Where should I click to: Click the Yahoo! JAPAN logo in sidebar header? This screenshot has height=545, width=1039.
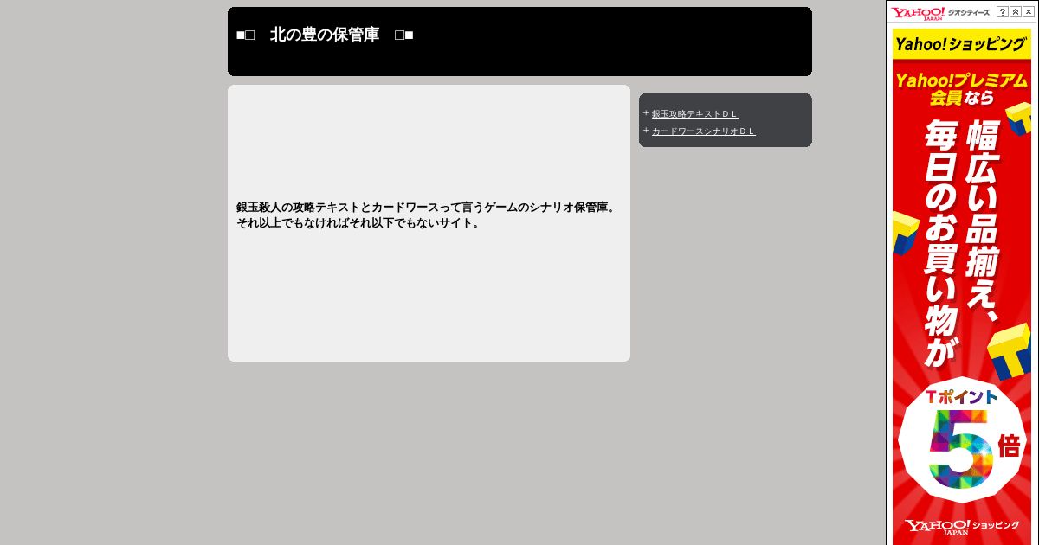point(919,12)
